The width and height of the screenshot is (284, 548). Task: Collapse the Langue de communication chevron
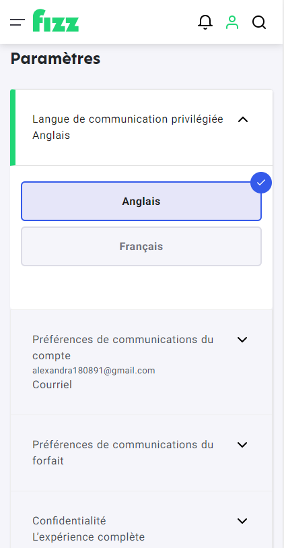242,119
